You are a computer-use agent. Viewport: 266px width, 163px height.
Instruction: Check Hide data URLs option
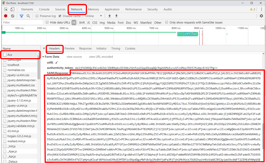point(47,22)
